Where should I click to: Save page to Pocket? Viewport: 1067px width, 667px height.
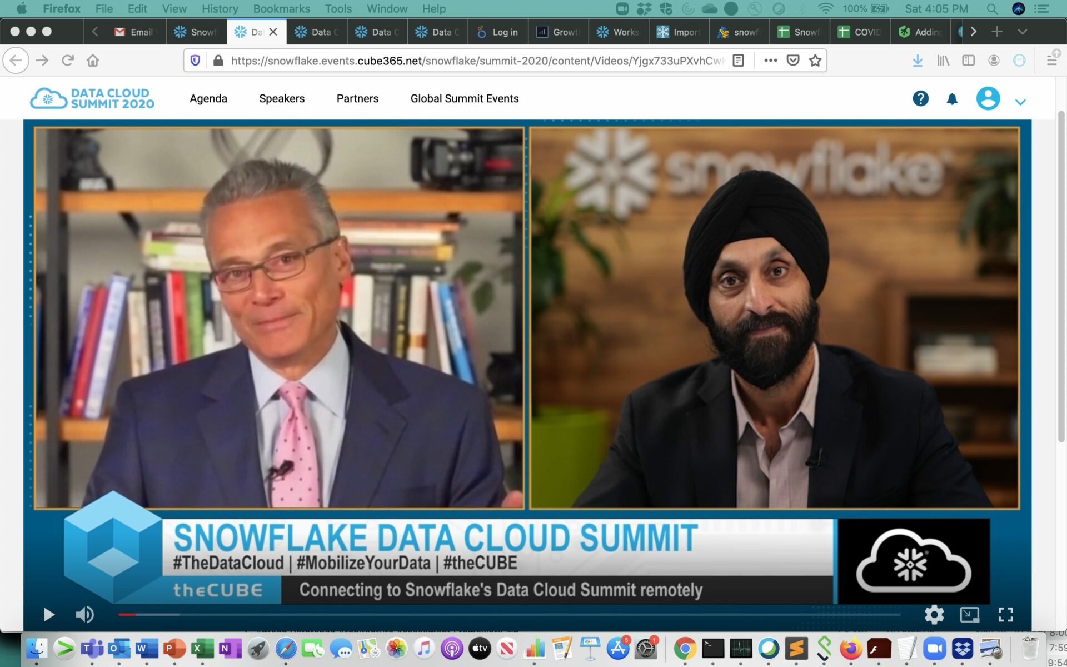click(x=793, y=61)
